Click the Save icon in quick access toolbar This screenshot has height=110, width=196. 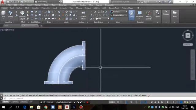click(15, 2)
